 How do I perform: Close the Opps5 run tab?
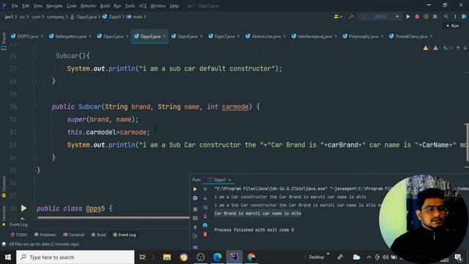pyautogui.click(x=229, y=180)
